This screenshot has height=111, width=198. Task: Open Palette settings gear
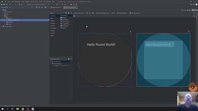69,13
